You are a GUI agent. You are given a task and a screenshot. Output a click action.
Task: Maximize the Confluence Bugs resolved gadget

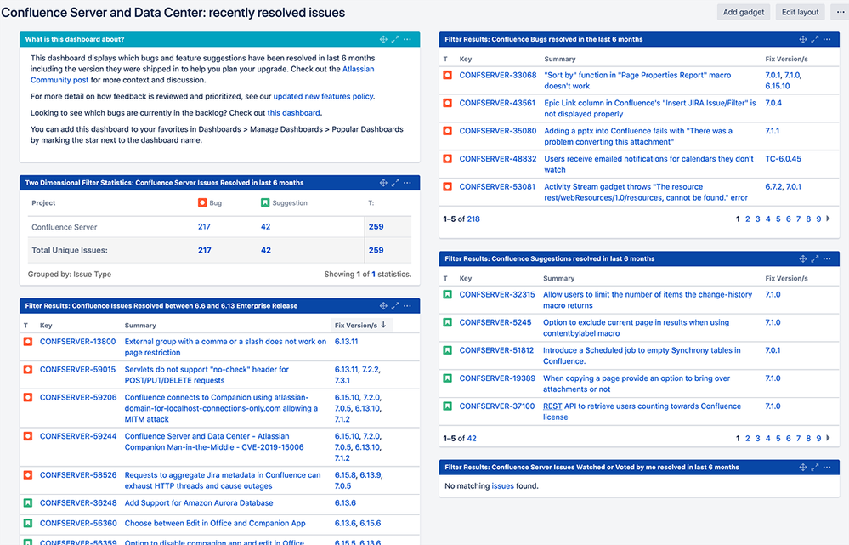tap(815, 40)
